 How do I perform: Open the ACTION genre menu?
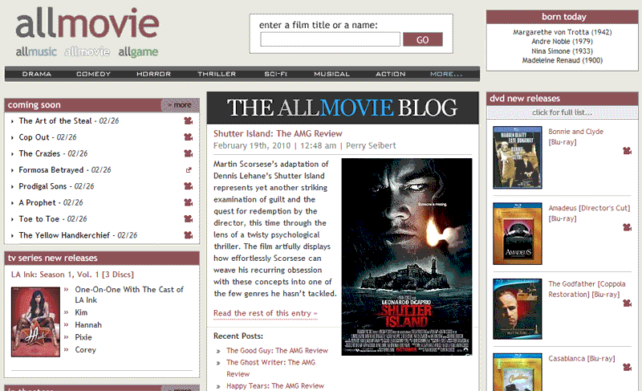[x=391, y=74]
